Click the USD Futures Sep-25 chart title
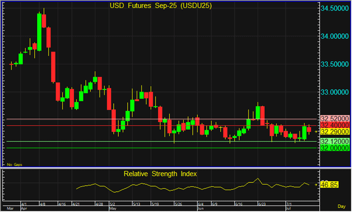The height and width of the screenshot is (212, 352). pos(161,6)
